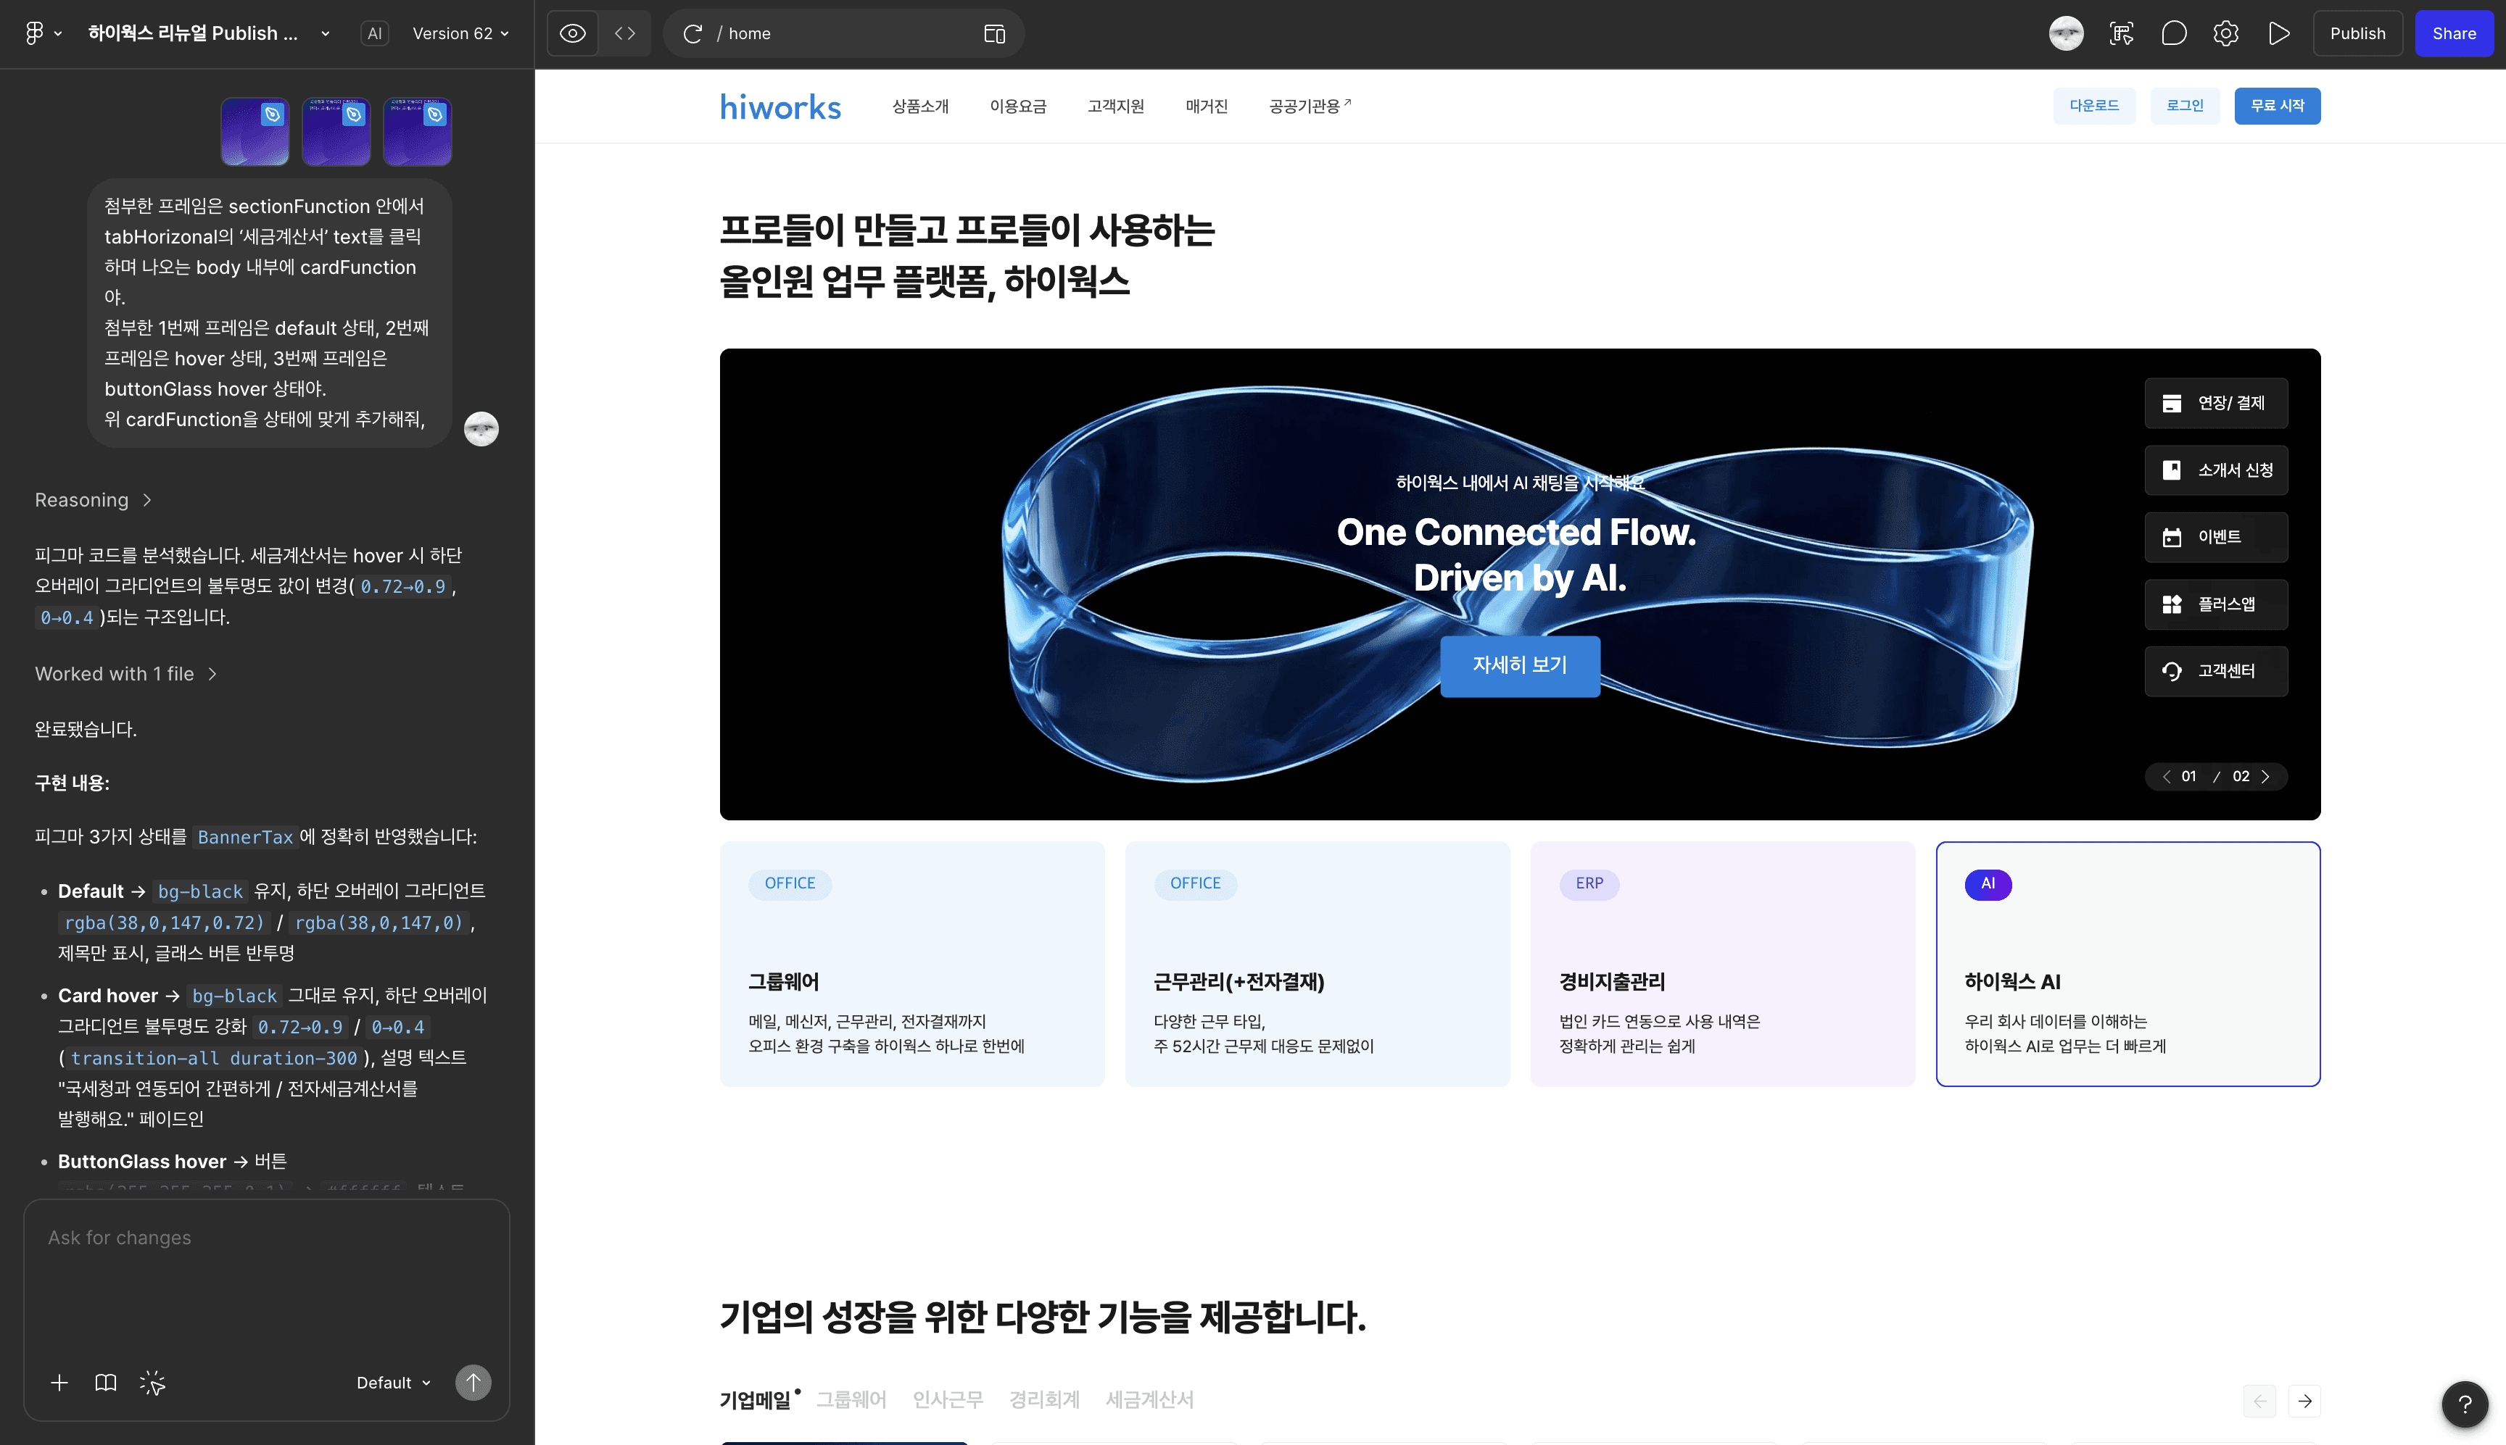Switch to preview eye mode
This screenshot has width=2506, height=1445.
tap(573, 34)
